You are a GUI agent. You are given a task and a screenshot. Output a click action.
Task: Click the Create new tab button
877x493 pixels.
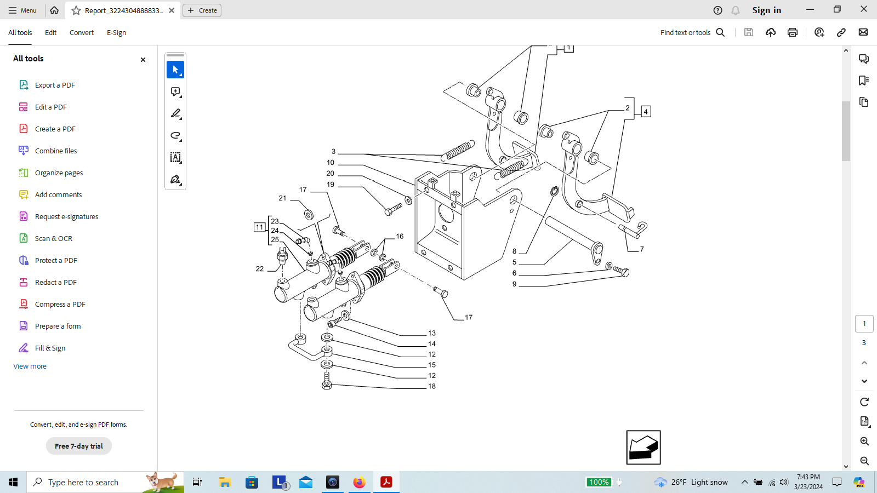pyautogui.click(x=202, y=10)
